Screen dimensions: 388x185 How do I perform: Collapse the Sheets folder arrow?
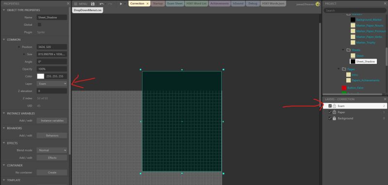click(x=343, y=50)
